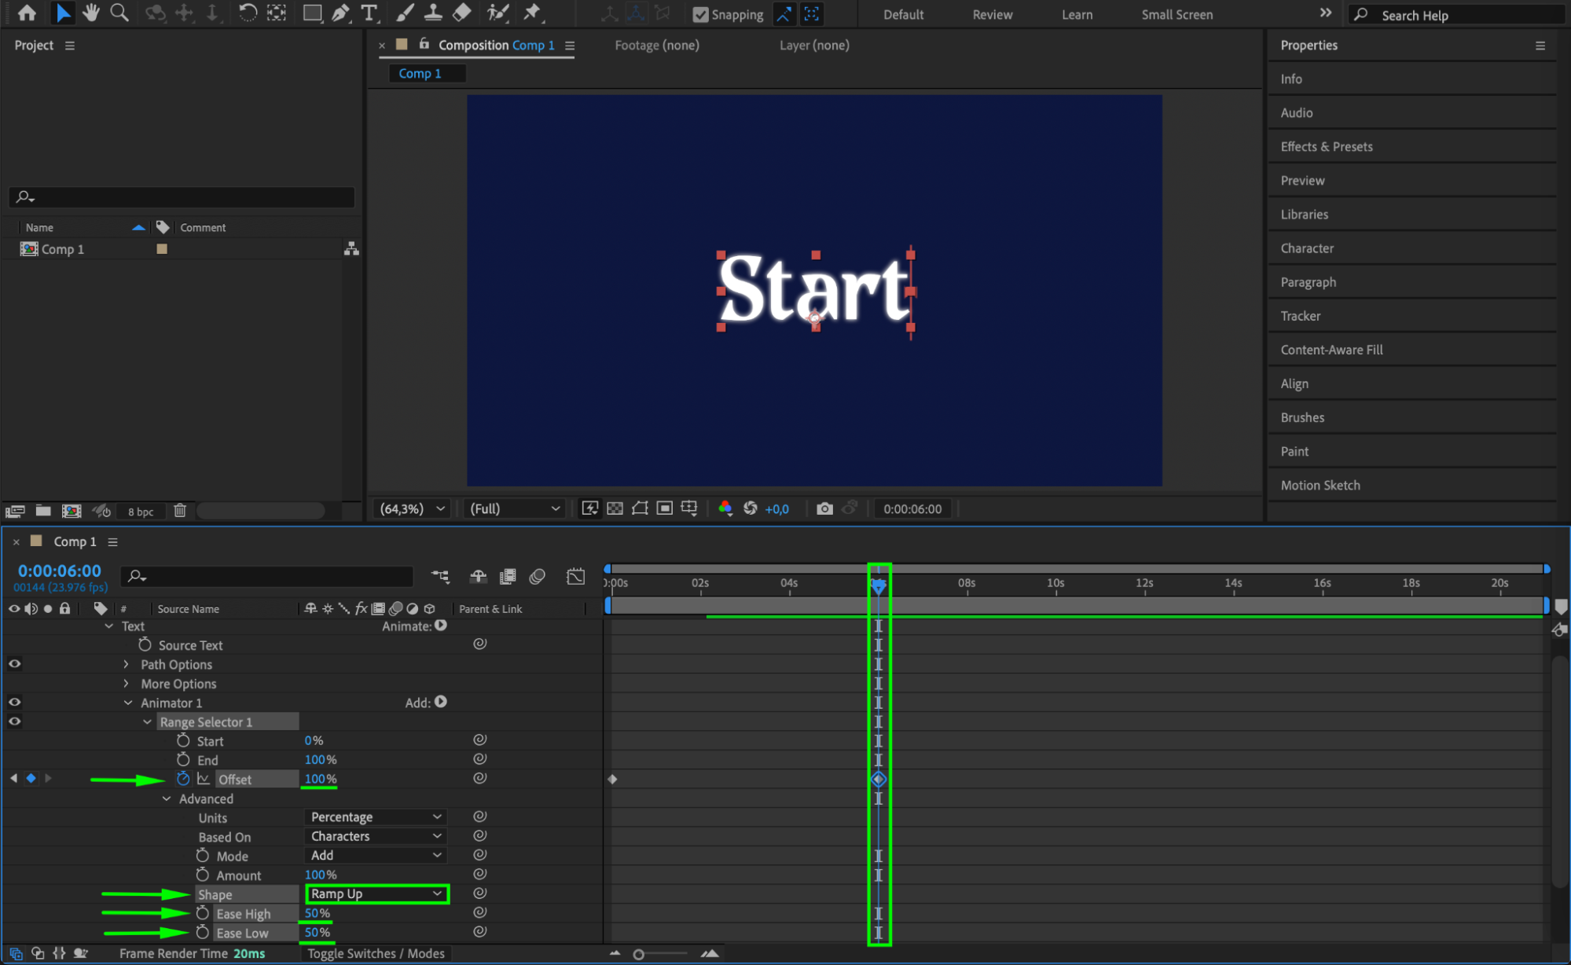This screenshot has height=965, width=1571.
Task: Delete selected project item with the trash icon
Action: (x=180, y=511)
